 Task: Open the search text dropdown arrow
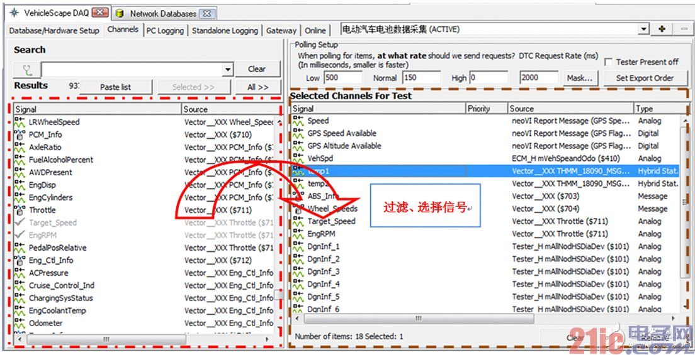click(227, 70)
